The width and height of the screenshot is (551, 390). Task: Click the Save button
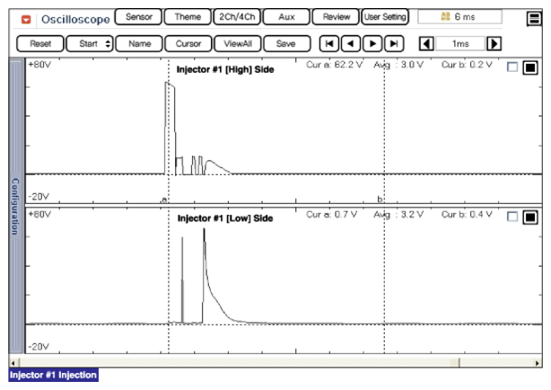286,43
